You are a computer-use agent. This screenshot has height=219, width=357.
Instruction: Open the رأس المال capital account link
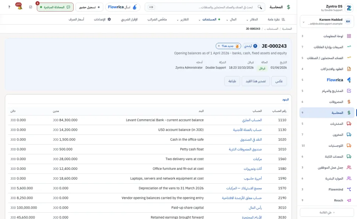(255, 208)
